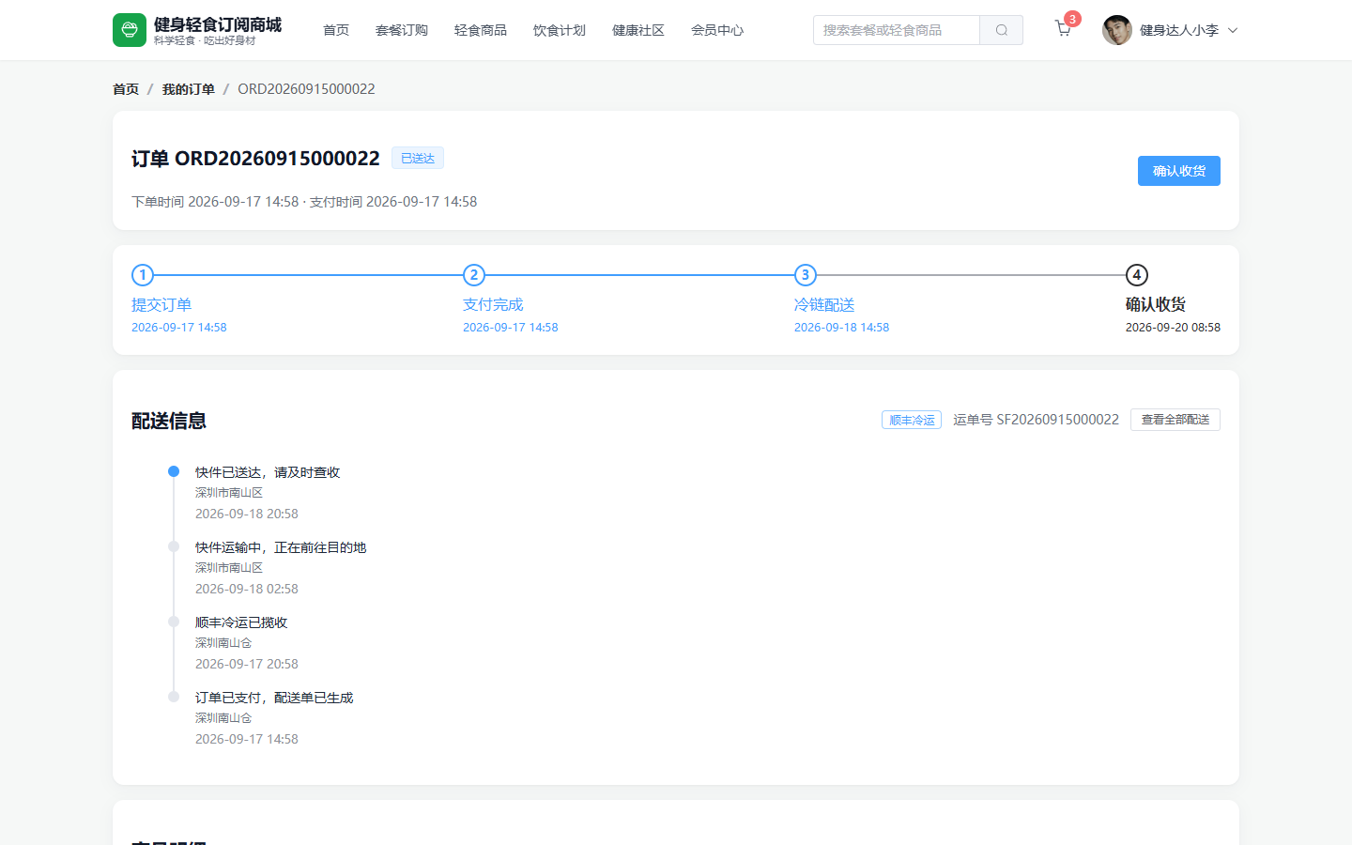Click the blue dot for 快件已送达 entry
Viewport: 1352px width, 845px height.
(x=174, y=471)
